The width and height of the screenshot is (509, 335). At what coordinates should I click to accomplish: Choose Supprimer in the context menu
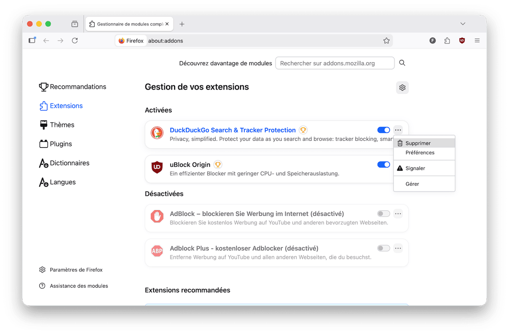(424, 143)
